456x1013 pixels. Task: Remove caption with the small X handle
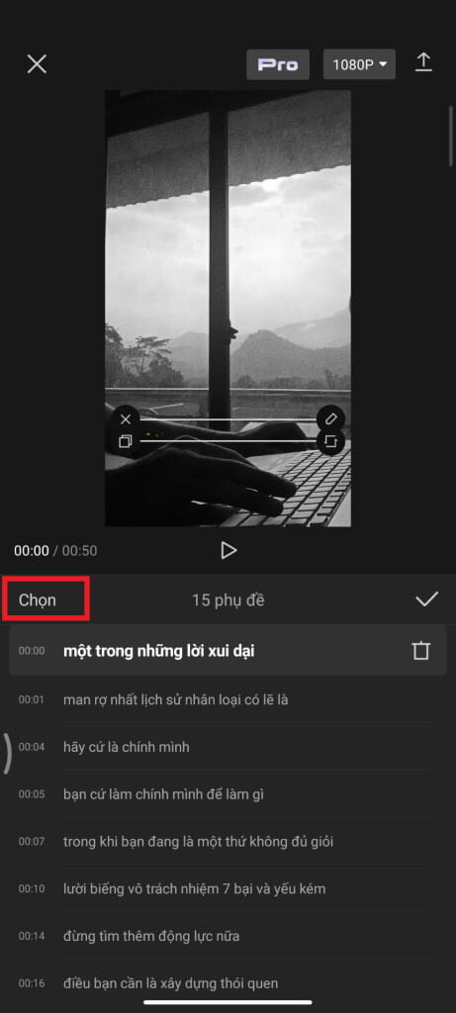click(126, 419)
